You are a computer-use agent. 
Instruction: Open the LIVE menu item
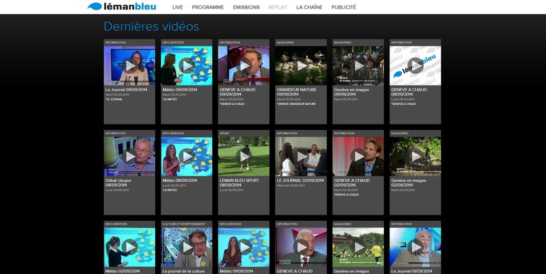click(178, 7)
